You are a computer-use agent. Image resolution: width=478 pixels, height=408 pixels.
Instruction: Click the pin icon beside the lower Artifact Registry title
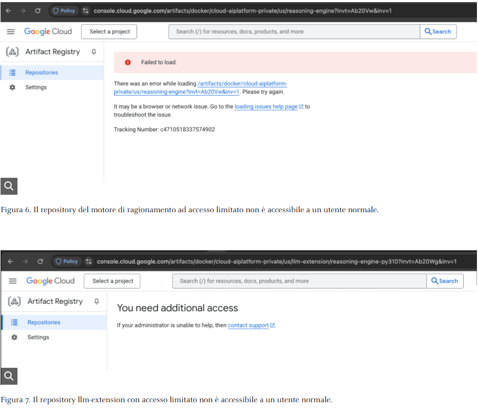(96, 302)
